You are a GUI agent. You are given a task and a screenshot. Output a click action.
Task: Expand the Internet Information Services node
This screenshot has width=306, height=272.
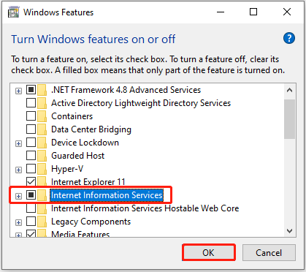pyautogui.click(x=18, y=196)
